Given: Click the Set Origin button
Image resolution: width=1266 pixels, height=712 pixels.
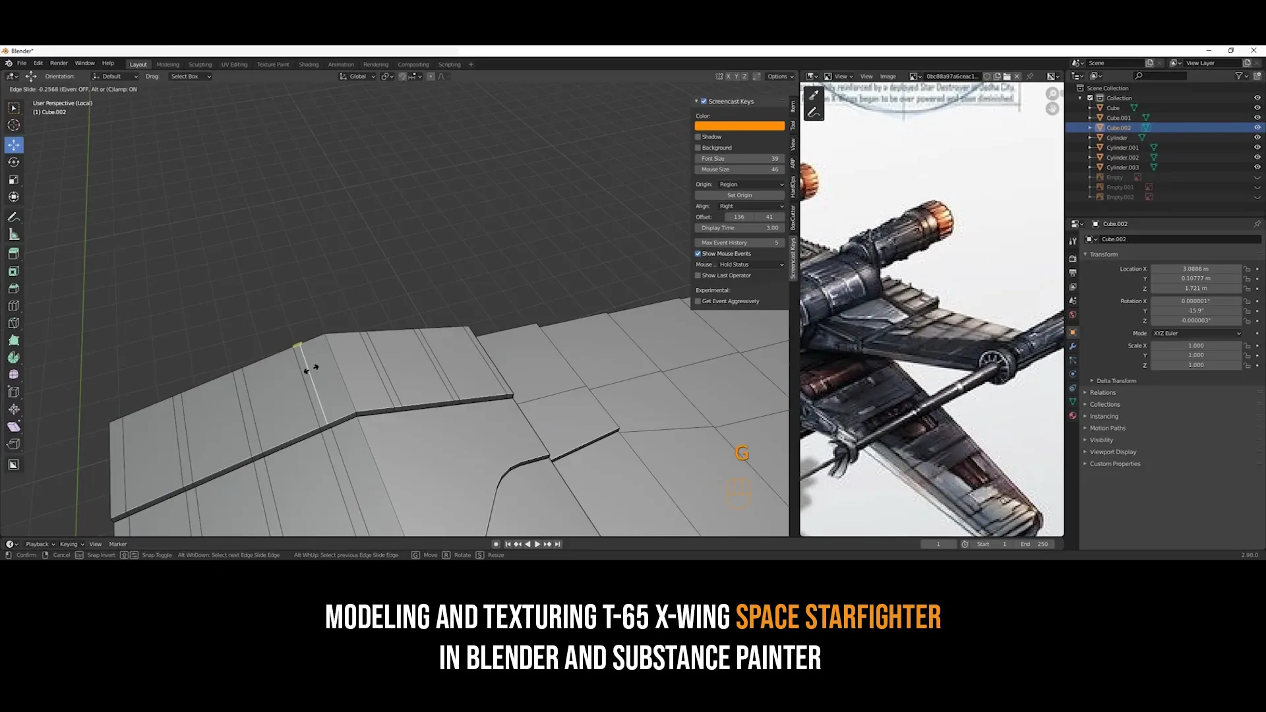Looking at the screenshot, I should (x=739, y=195).
